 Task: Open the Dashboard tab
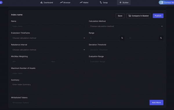[47, 2]
